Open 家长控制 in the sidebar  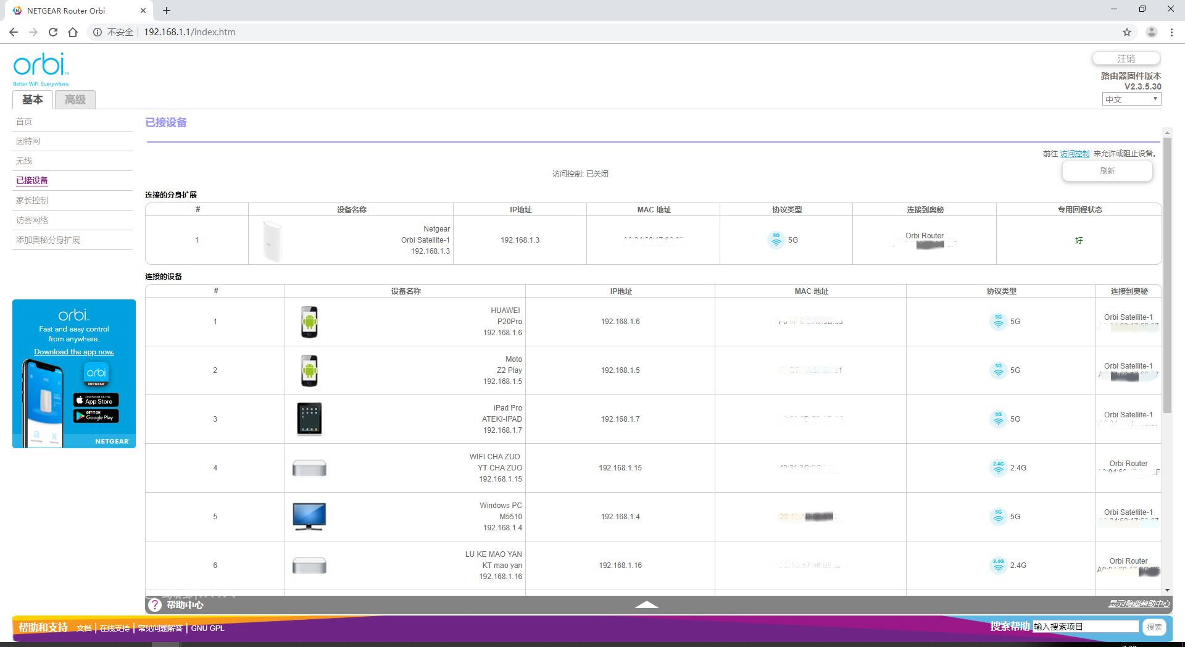pos(32,201)
